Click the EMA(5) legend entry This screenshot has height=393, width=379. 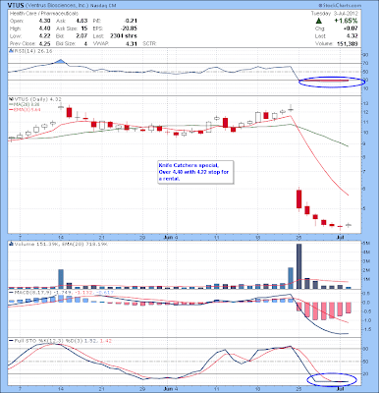tap(25, 109)
